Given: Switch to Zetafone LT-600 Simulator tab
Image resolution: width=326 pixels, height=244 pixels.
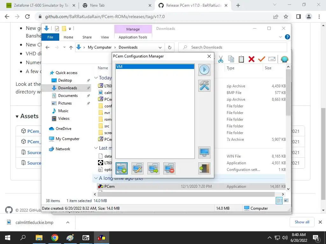Looking at the screenshot, I should pos(41,5).
